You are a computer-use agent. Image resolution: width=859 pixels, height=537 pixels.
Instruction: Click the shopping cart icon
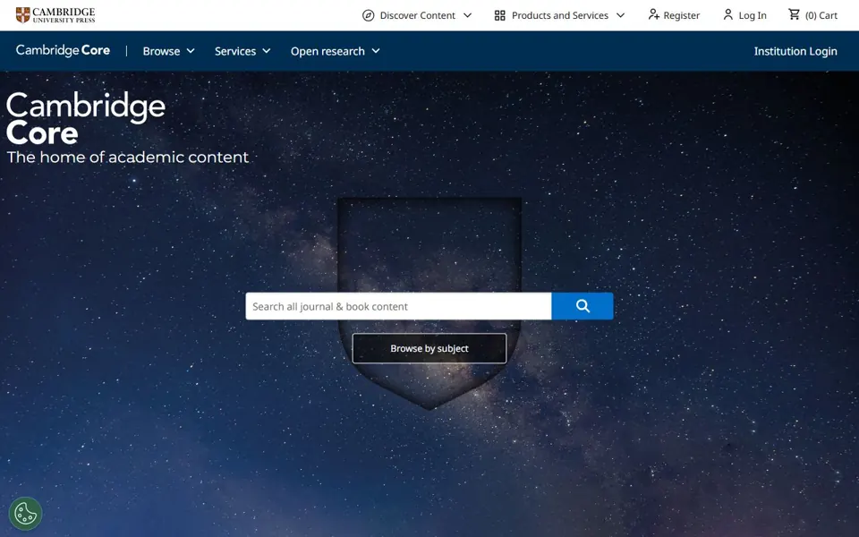pos(794,15)
